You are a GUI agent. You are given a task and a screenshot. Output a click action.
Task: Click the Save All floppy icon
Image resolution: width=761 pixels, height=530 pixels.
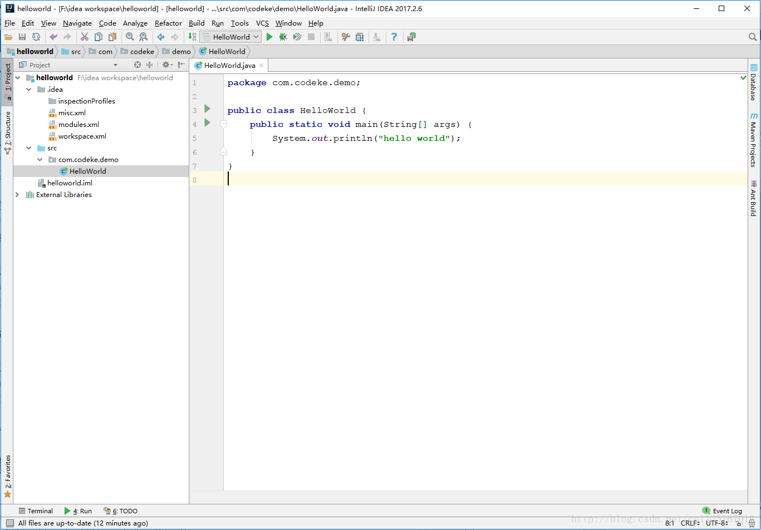22,37
